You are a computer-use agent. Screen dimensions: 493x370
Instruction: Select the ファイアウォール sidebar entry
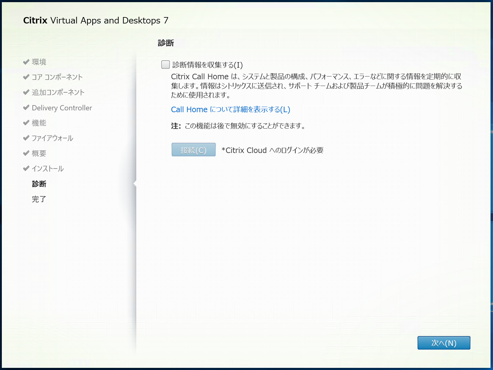pyautogui.click(x=52, y=138)
